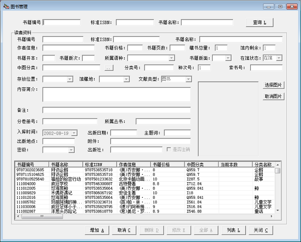
Task: Open the 文献类型 dropdown
Action: point(189,79)
